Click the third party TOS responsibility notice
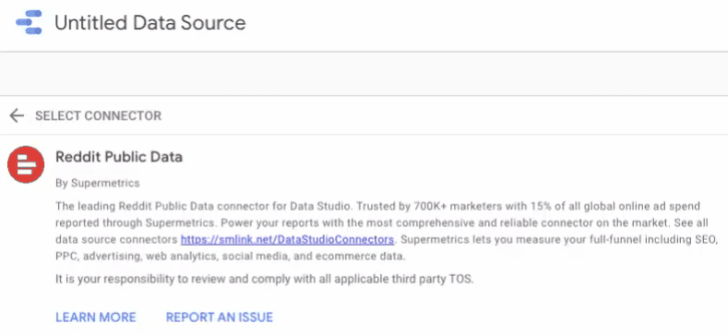 point(265,280)
